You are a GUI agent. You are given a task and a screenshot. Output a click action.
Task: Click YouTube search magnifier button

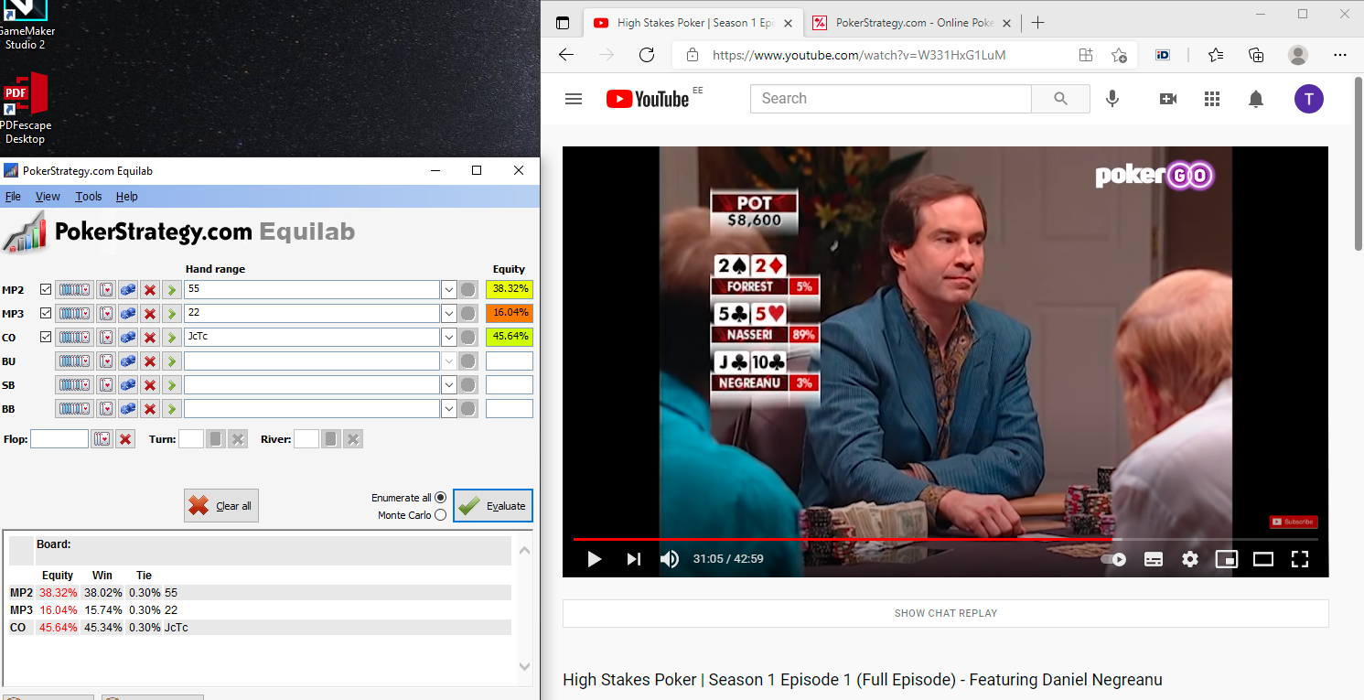[x=1060, y=99]
